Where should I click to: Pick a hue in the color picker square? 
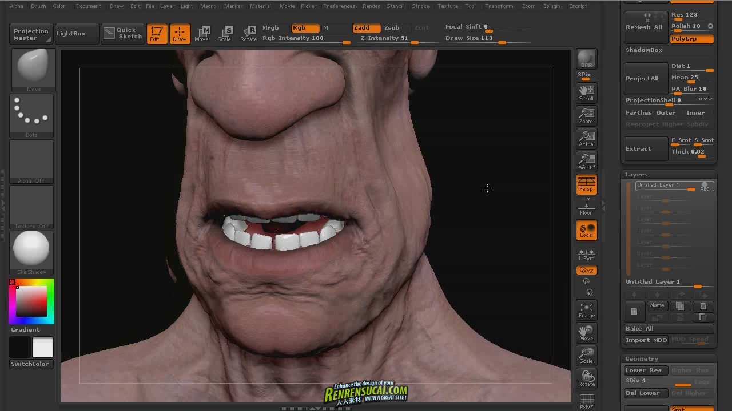31,301
